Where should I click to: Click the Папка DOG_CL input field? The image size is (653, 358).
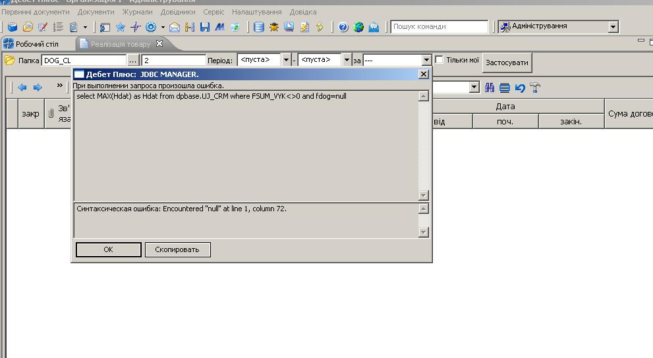tap(83, 61)
